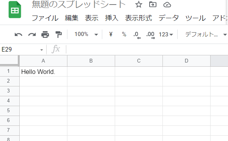This screenshot has width=228, height=141.
Task: Redo the last action
Action: 32,34
